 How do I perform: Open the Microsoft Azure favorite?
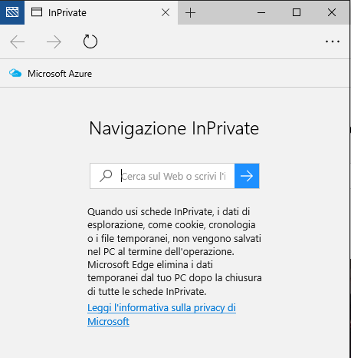pyautogui.click(x=51, y=74)
